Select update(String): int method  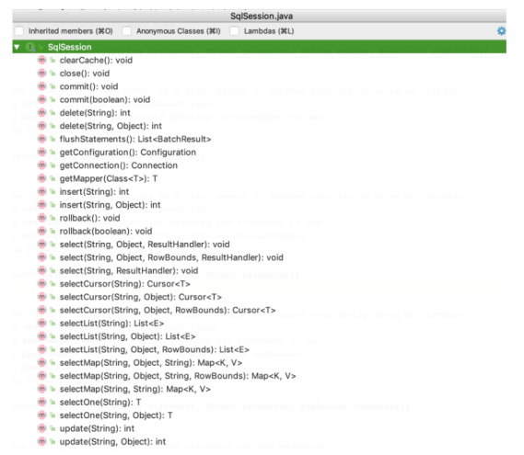[97, 428]
